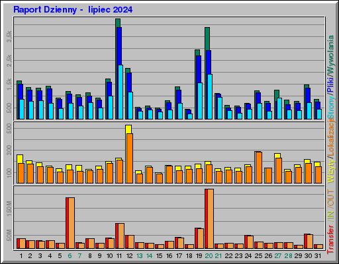339x264 pixels.
Task: Click day "31" on the x-axis
Action: point(318,256)
